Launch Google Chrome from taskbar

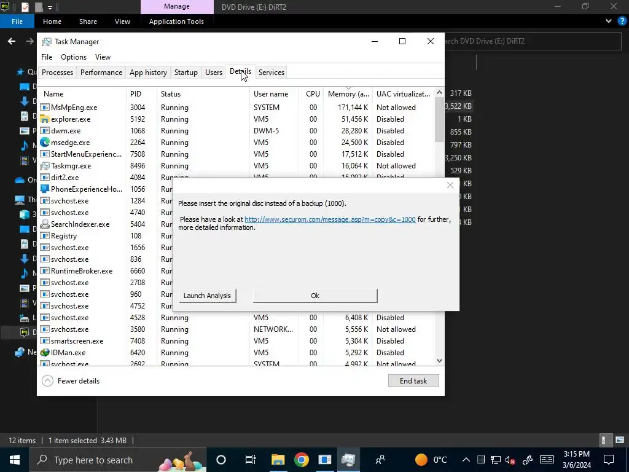click(x=301, y=460)
